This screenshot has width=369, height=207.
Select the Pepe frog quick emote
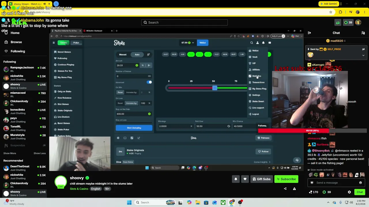point(316,175)
